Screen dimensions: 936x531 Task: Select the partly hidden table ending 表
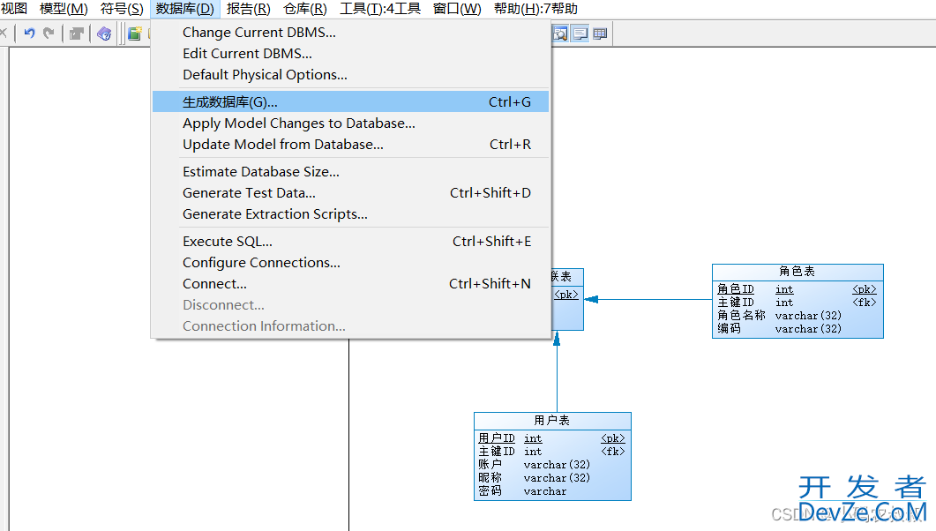point(567,300)
